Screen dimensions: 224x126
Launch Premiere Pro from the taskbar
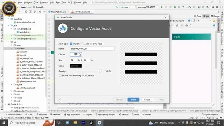point(83,123)
